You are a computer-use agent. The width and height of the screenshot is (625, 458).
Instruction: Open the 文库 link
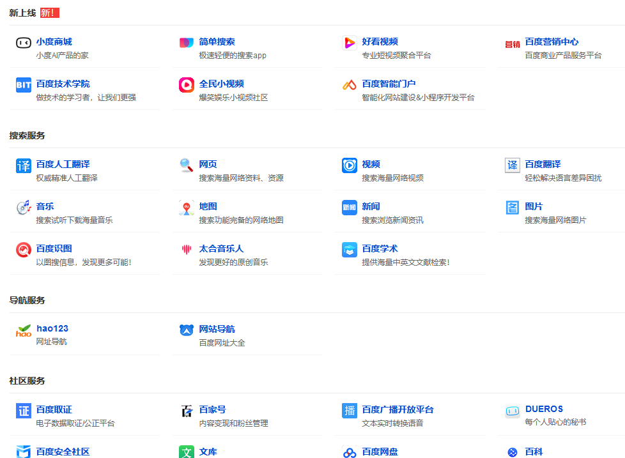coord(208,452)
